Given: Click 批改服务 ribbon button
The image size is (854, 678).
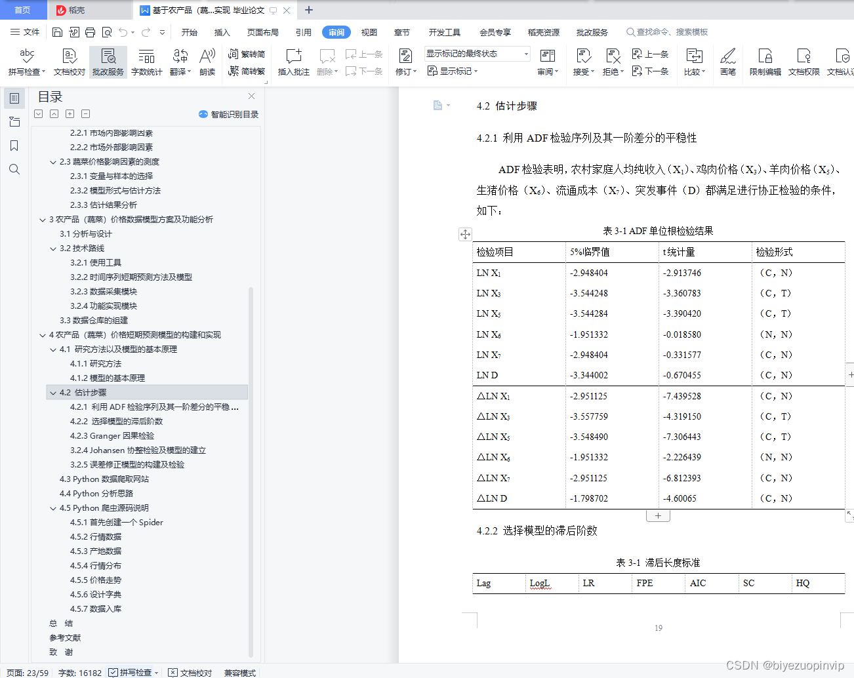Looking at the screenshot, I should click(108, 62).
